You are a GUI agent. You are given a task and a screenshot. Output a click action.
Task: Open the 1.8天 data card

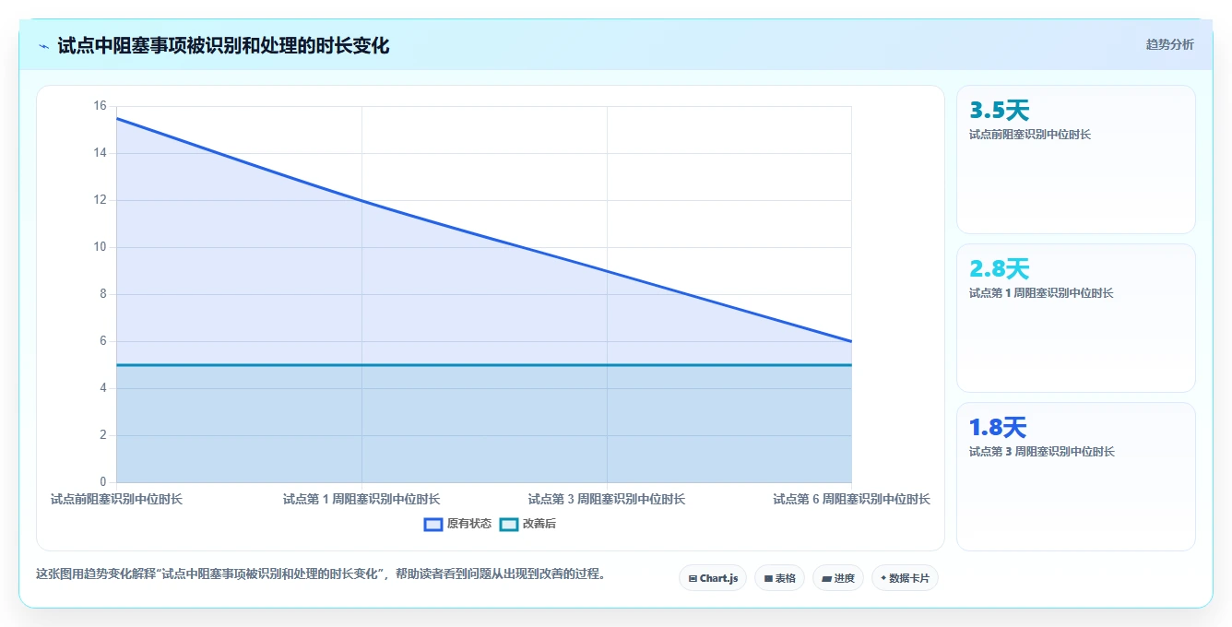coord(1076,477)
